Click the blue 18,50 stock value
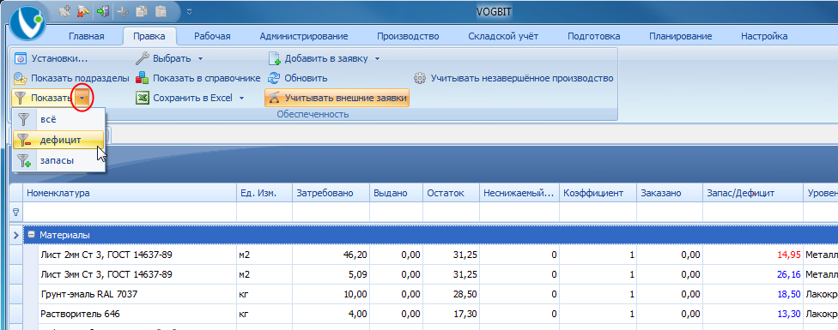 click(788, 294)
